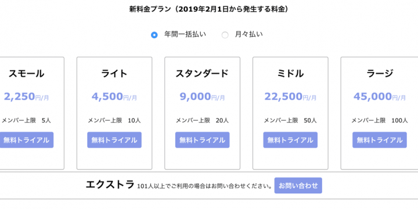Start 無料トライアル for ミドル plan
The height and width of the screenshot is (209, 418).
point(290,140)
